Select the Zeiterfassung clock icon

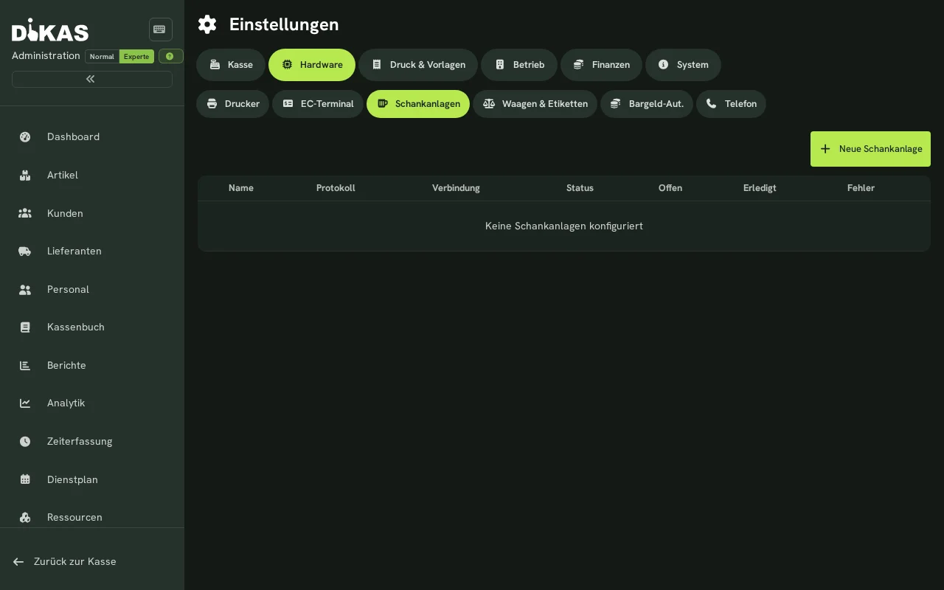click(x=25, y=441)
